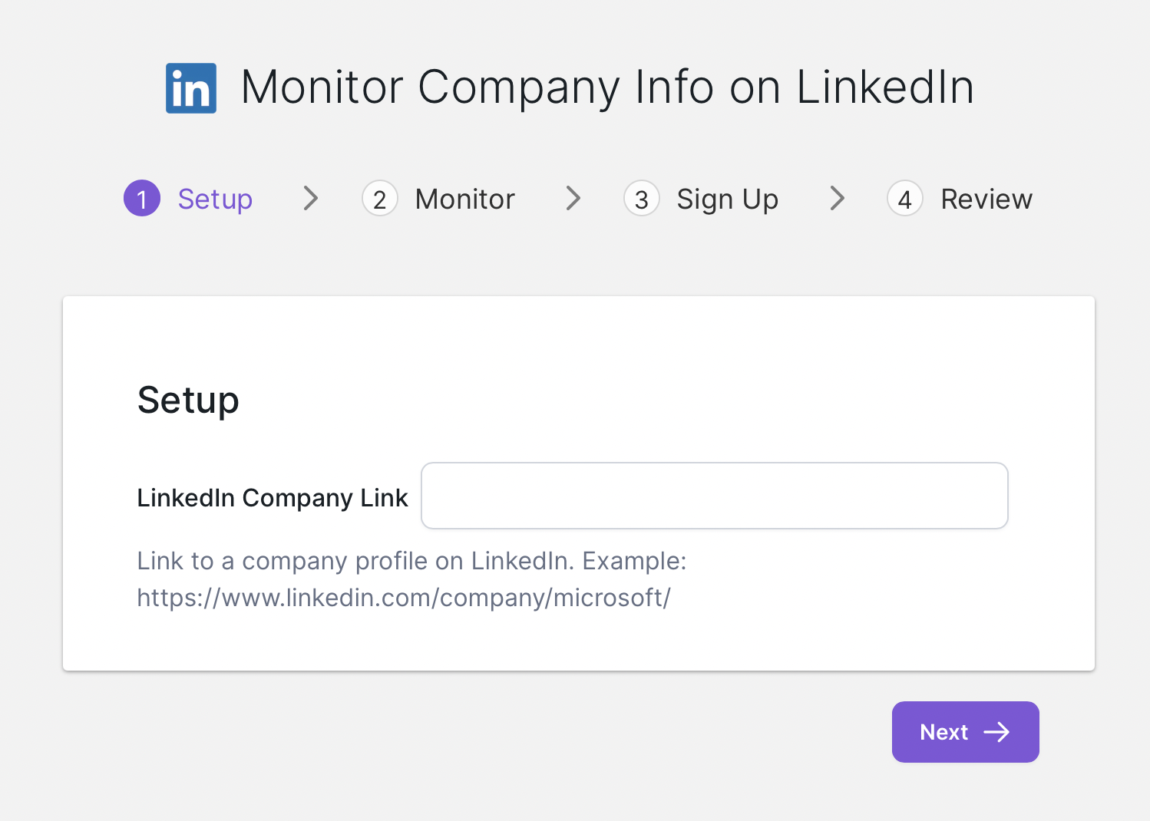This screenshot has height=821, width=1150.
Task: Click the step 3 number circle
Action: (x=642, y=199)
